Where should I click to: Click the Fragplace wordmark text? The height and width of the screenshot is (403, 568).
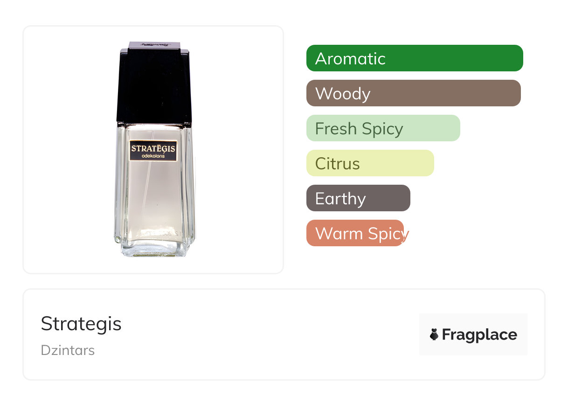click(x=479, y=334)
